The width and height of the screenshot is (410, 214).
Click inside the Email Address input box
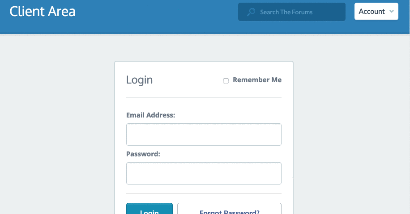coord(204,134)
